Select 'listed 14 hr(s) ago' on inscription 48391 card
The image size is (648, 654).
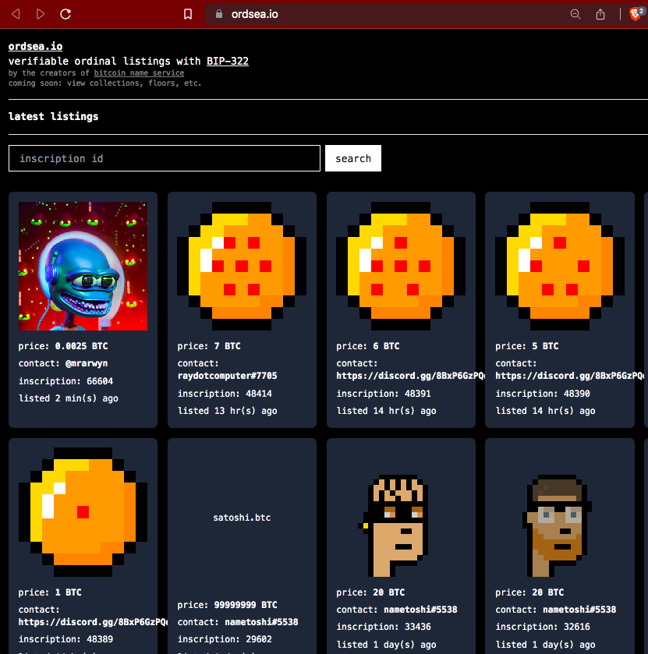pos(386,411)
